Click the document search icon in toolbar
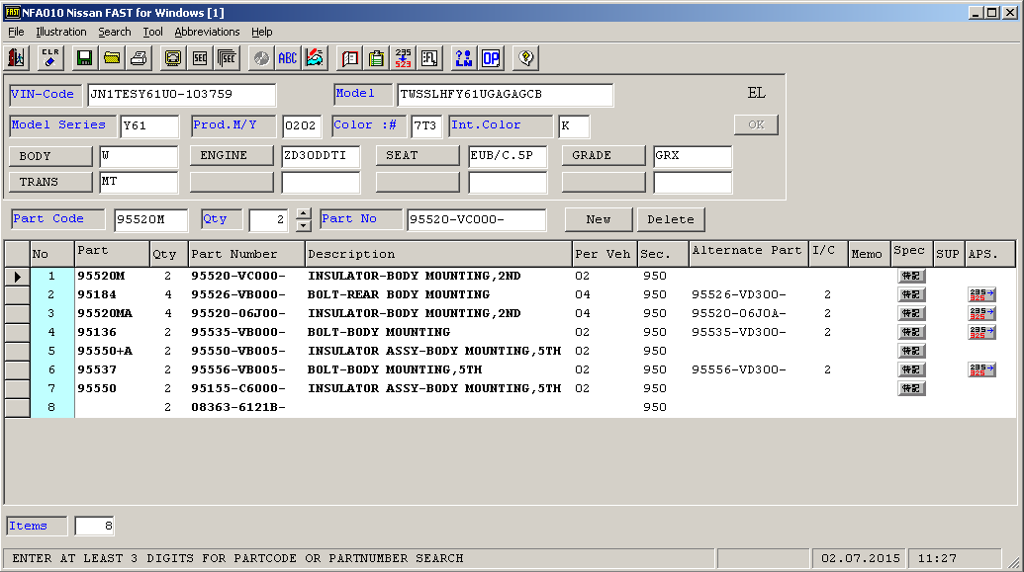 (x=429, y=58)
